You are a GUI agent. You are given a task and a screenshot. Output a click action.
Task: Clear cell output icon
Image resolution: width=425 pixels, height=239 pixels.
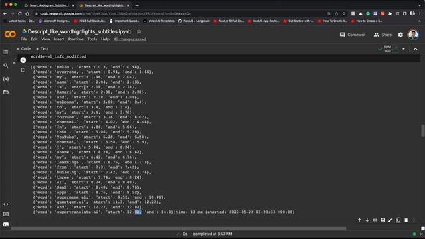23,70
